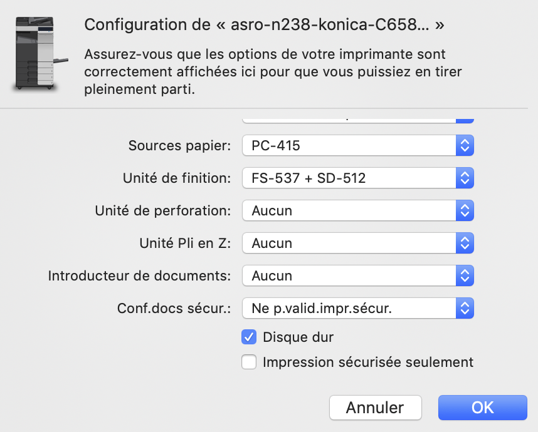
Task: Click the Assurez-vous description paragraph
Action: pyautogui.click(x=273, y=71)
